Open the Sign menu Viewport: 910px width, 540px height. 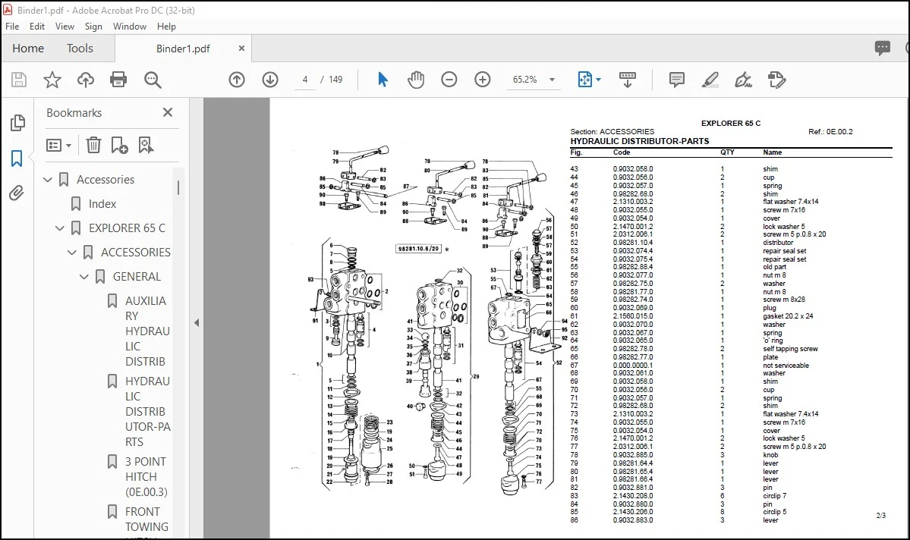point(93,27)
